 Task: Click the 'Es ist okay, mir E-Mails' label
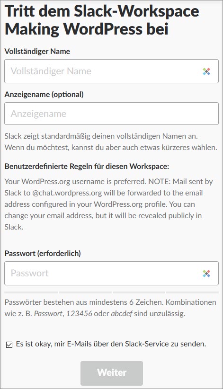point(111,344)
